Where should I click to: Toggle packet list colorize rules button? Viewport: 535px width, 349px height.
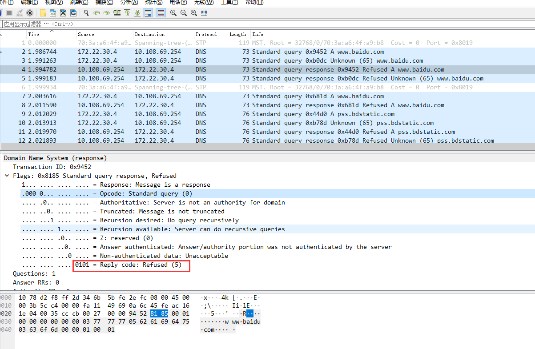(x=161, y=13)
